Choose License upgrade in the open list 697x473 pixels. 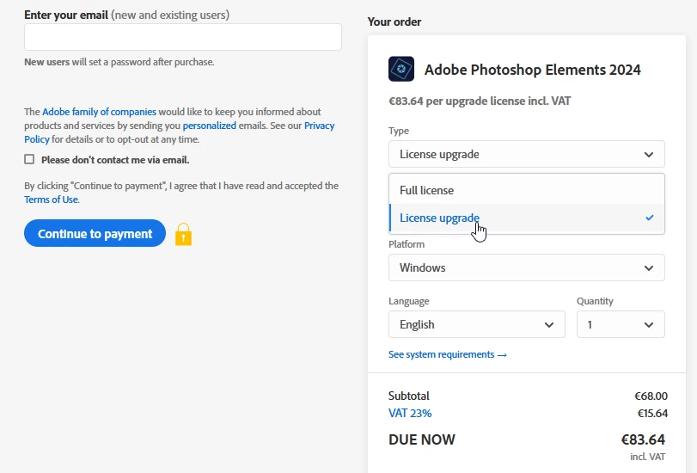(527, 218)
